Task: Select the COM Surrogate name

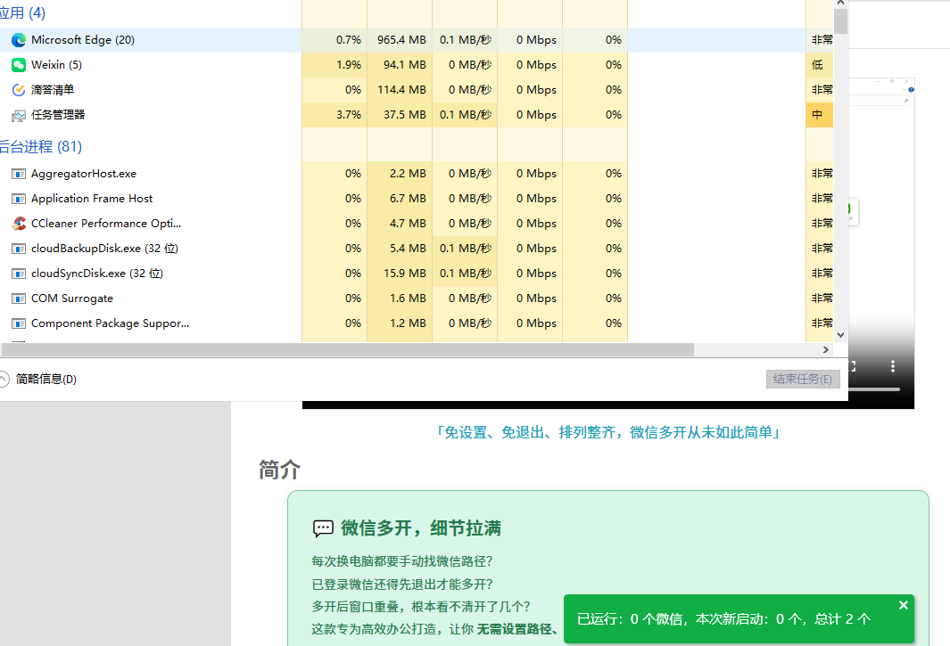Action: pyautogui.click(x=72, y=298)
